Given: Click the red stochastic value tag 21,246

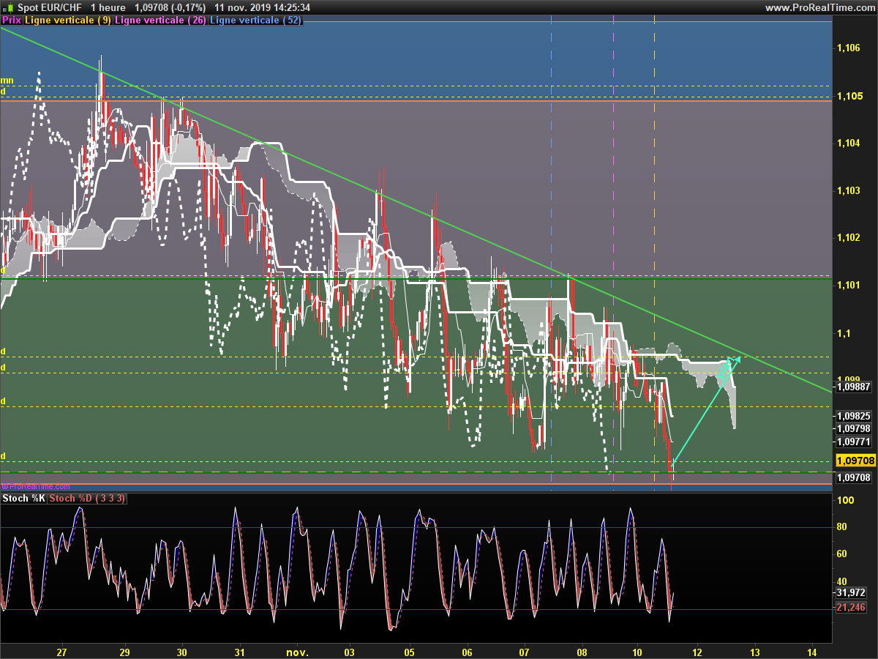Looking at the screenshot, I should pos(850,607).
